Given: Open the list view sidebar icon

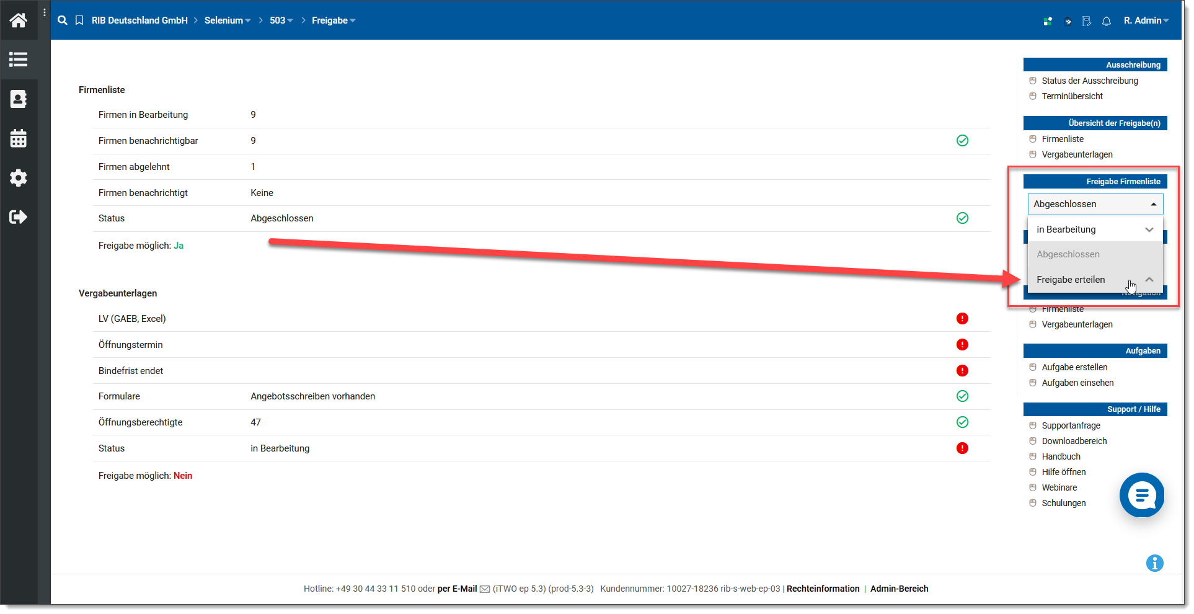Looking at the screenshot, I should [19, 60].
